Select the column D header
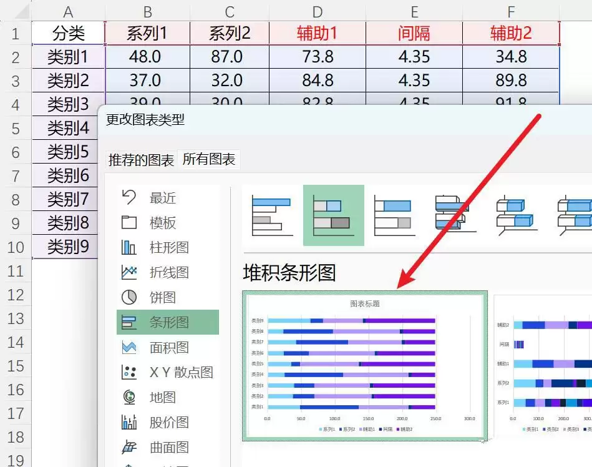Screen dimensions: 592x467 (x=318, y=12)
